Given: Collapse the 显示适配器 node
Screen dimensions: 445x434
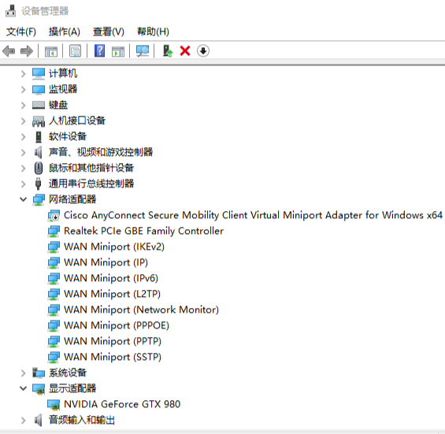Looking at the screenshot, I should click(24, 388).
